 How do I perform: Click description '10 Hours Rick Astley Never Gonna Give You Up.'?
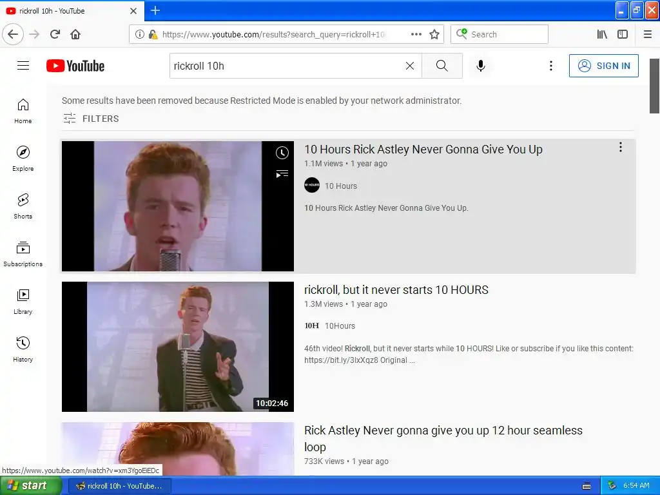[x=386, y=208]
